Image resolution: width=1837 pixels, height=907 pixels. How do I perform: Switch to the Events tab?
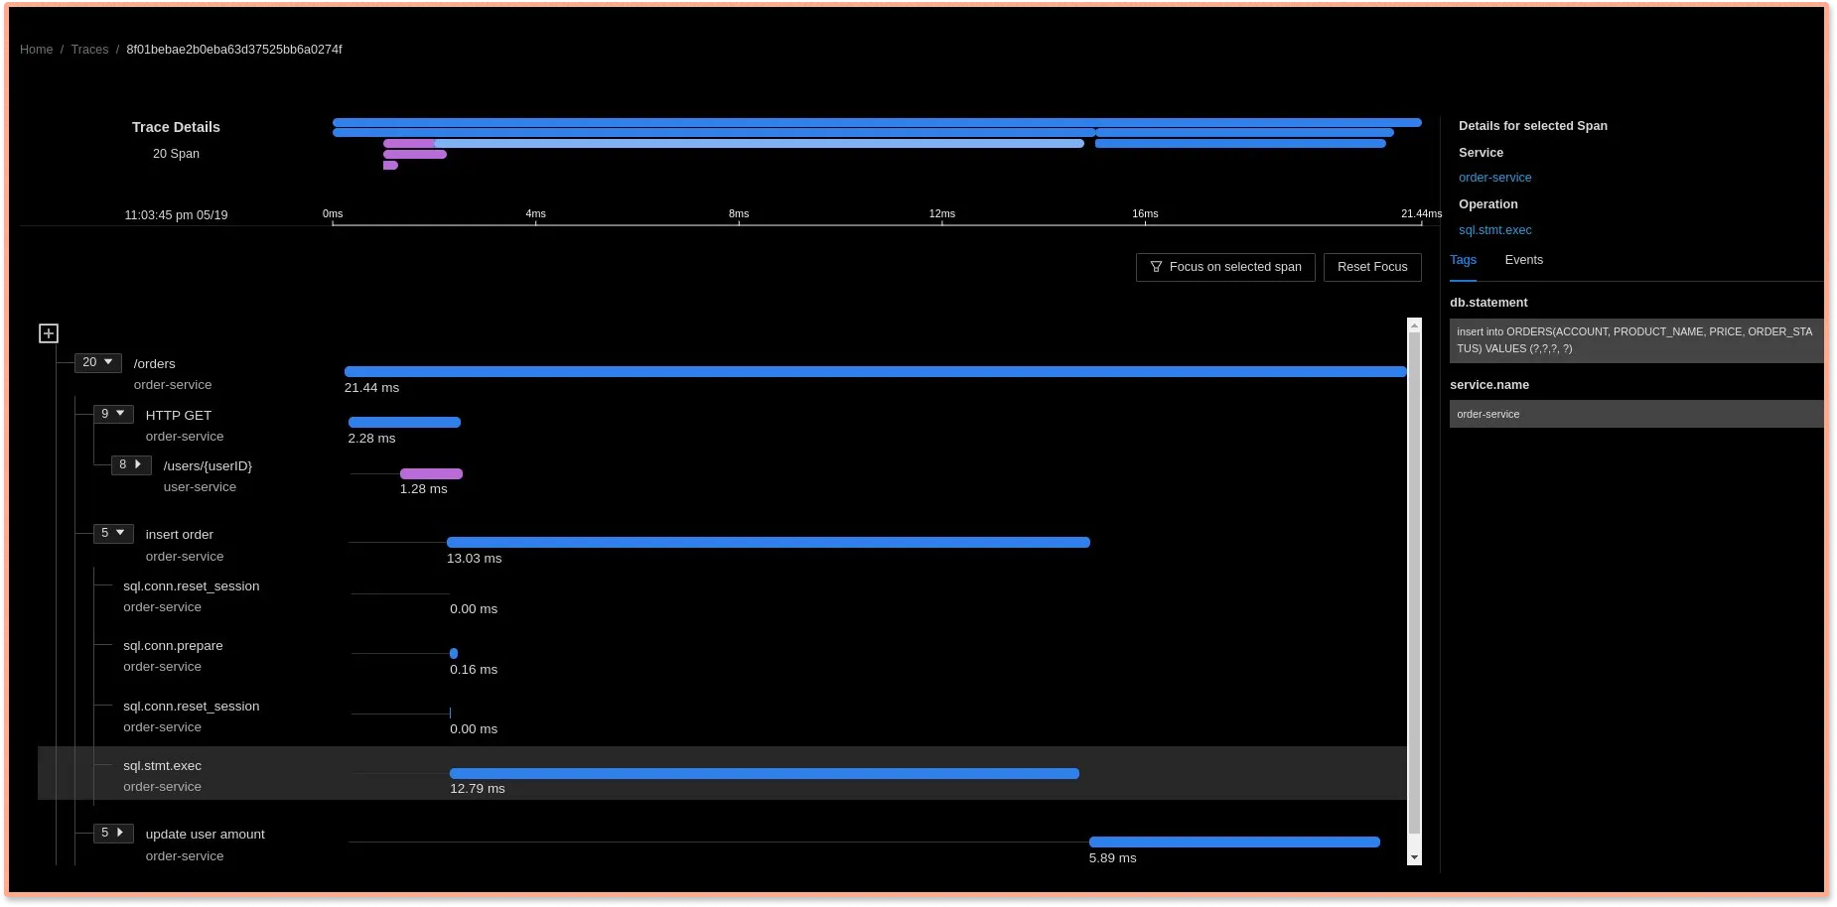click(x=1523, y=260)
